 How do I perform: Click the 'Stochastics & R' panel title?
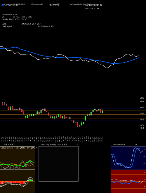point(119,144)
